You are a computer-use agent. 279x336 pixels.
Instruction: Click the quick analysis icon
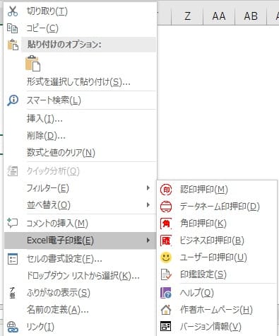click(x=13, y=171)
